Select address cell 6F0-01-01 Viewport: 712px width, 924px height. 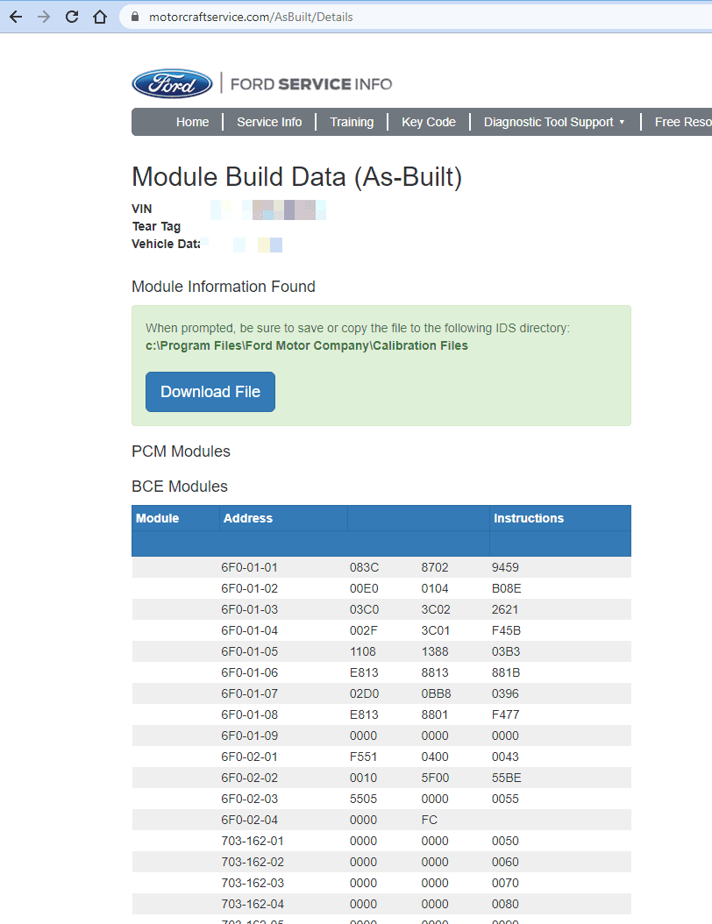249,567
